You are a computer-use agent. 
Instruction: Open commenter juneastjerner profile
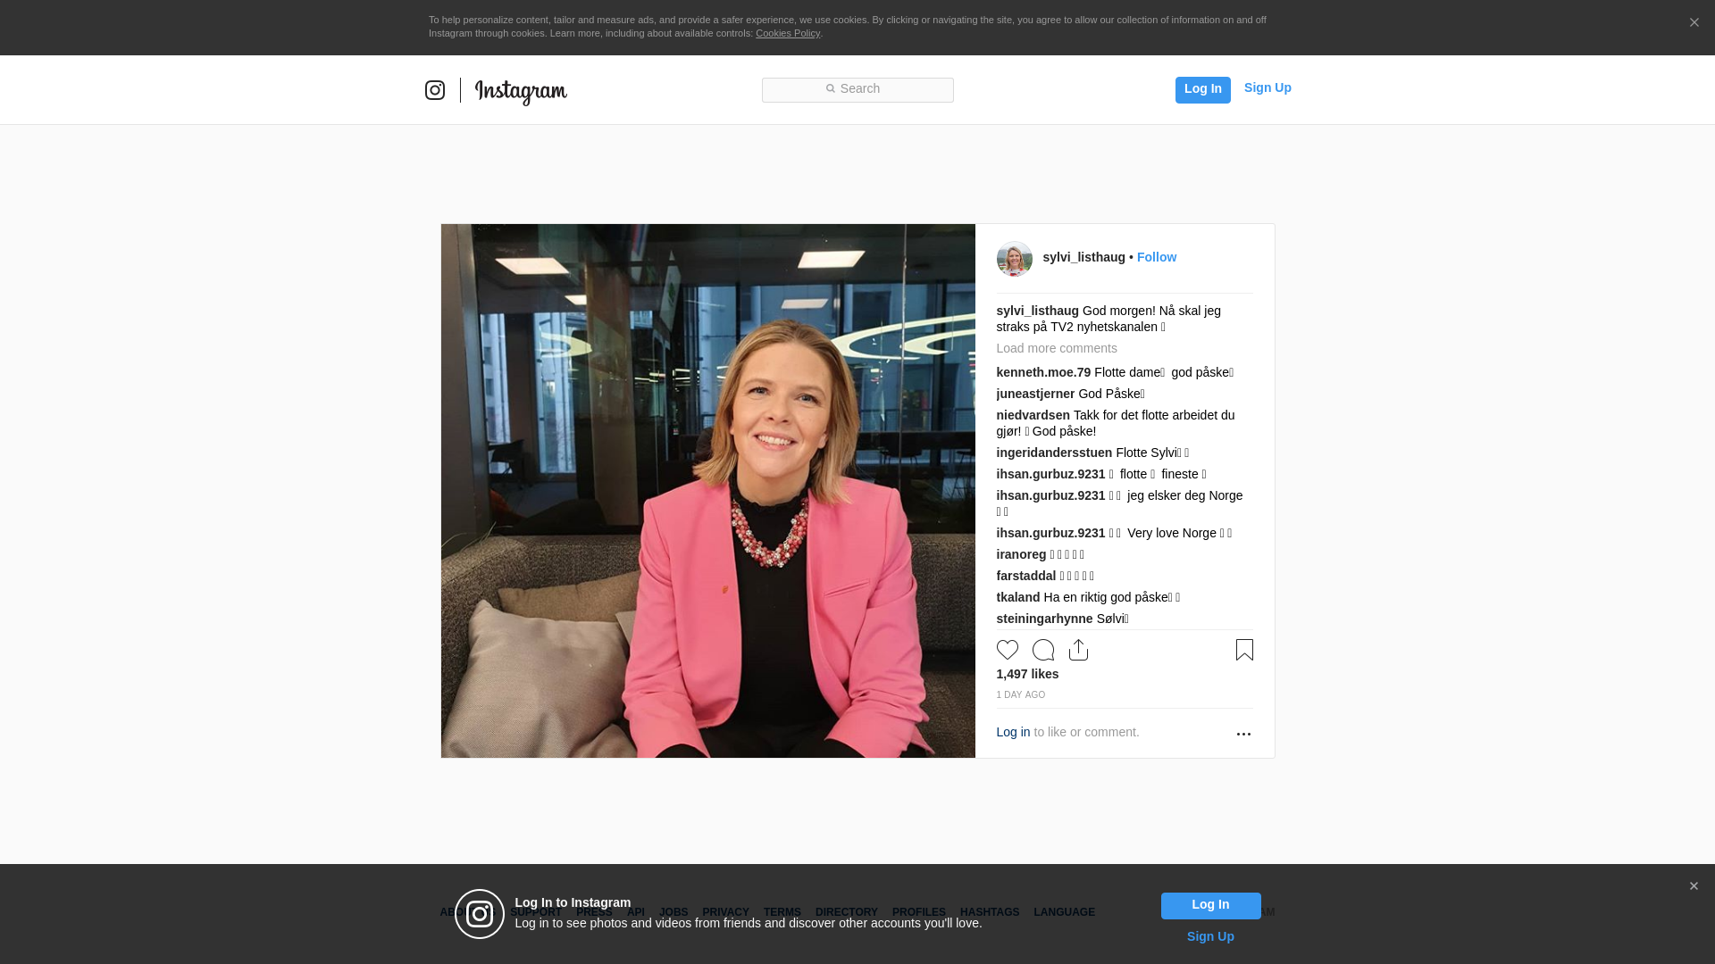(x=1035, y=394)
